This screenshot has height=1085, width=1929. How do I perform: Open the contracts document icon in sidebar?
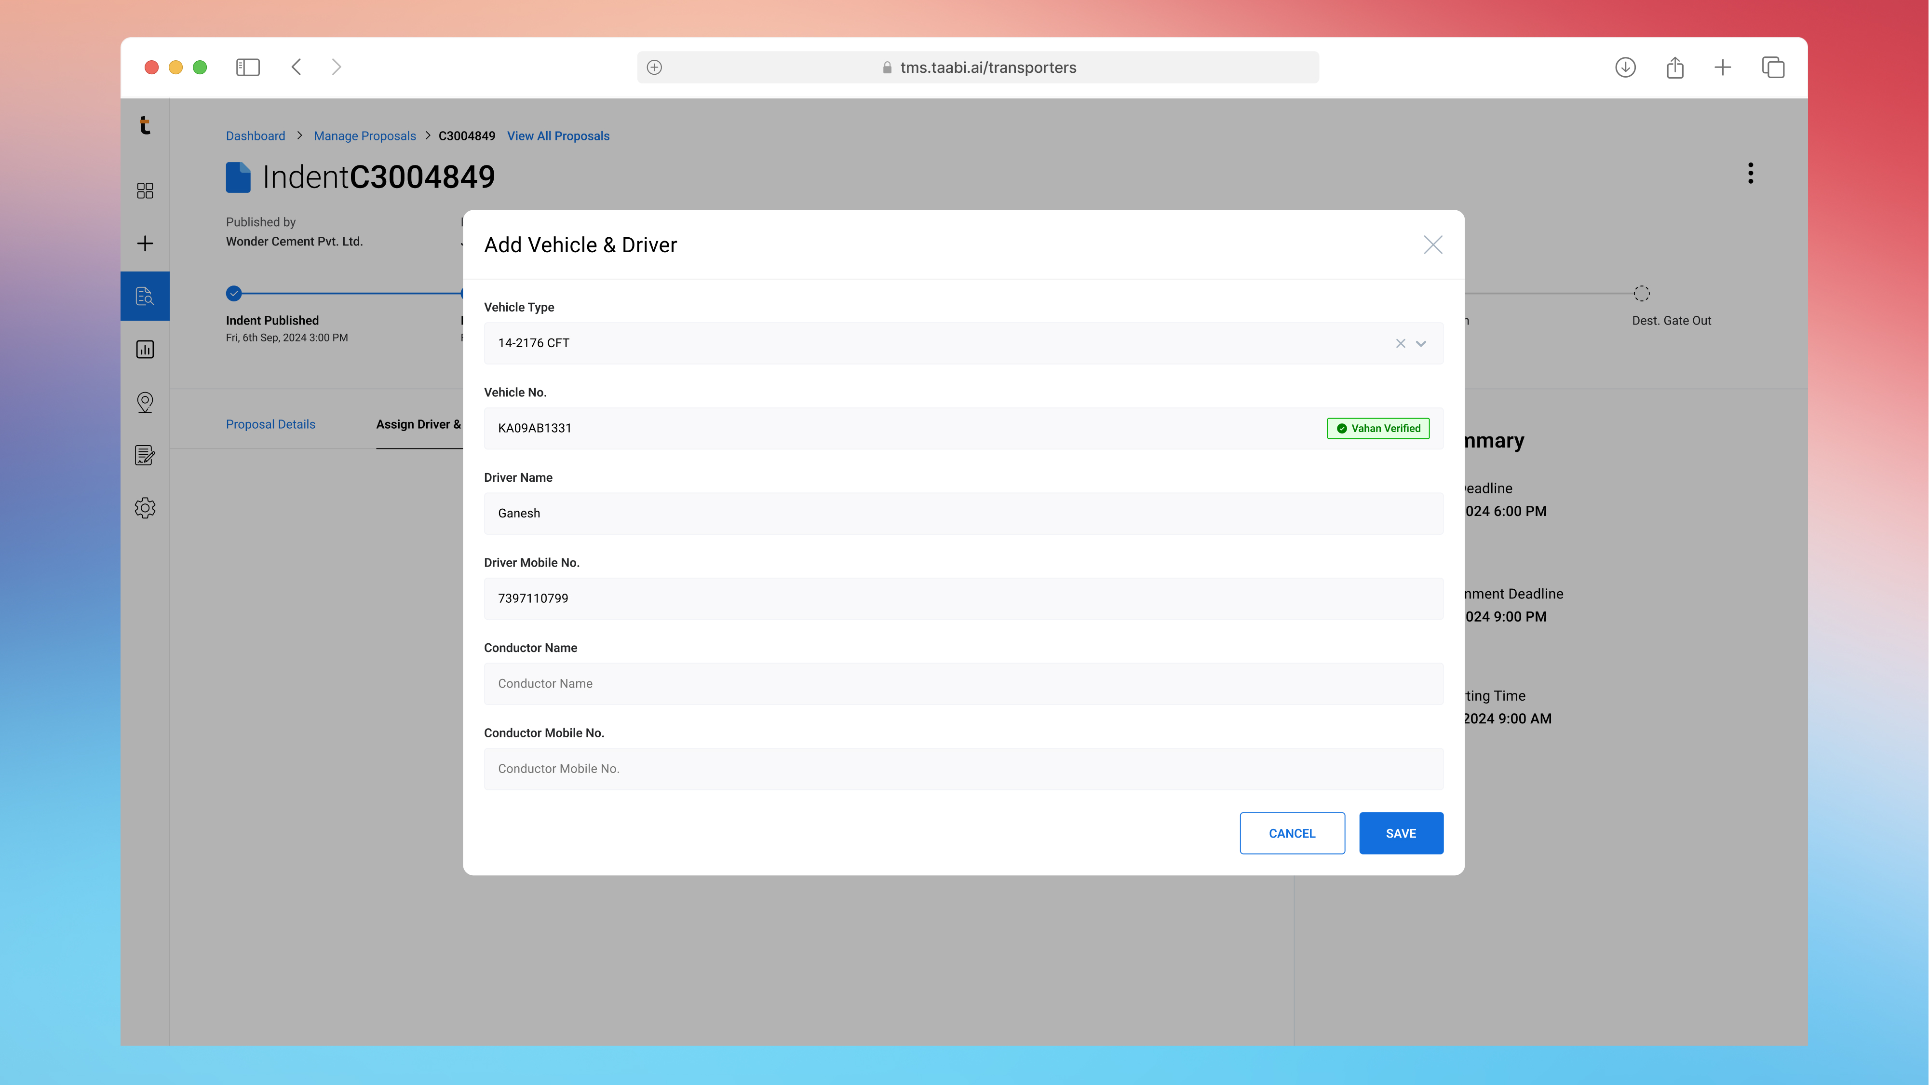[145, 455]
